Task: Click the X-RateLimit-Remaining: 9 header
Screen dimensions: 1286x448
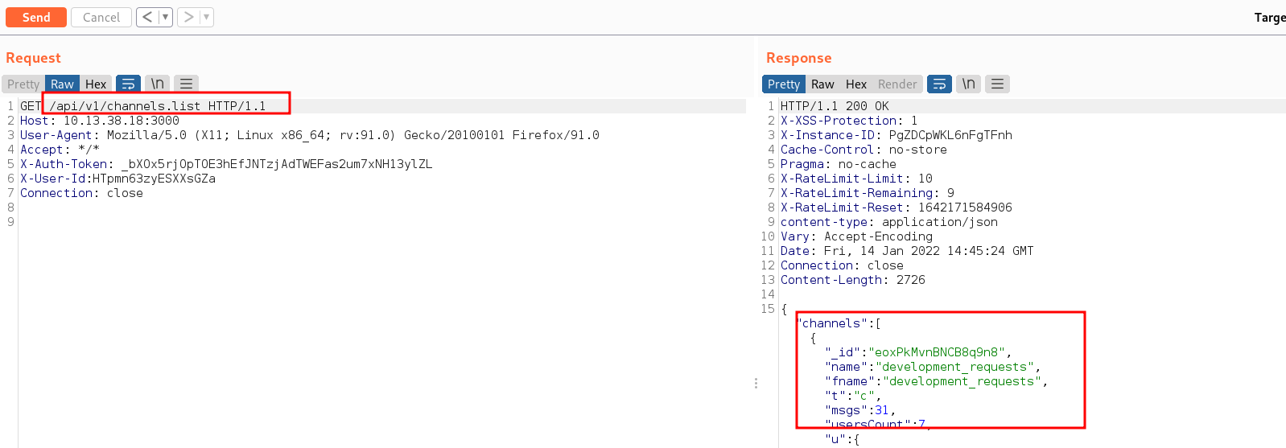Action: (x=868, y=193)
